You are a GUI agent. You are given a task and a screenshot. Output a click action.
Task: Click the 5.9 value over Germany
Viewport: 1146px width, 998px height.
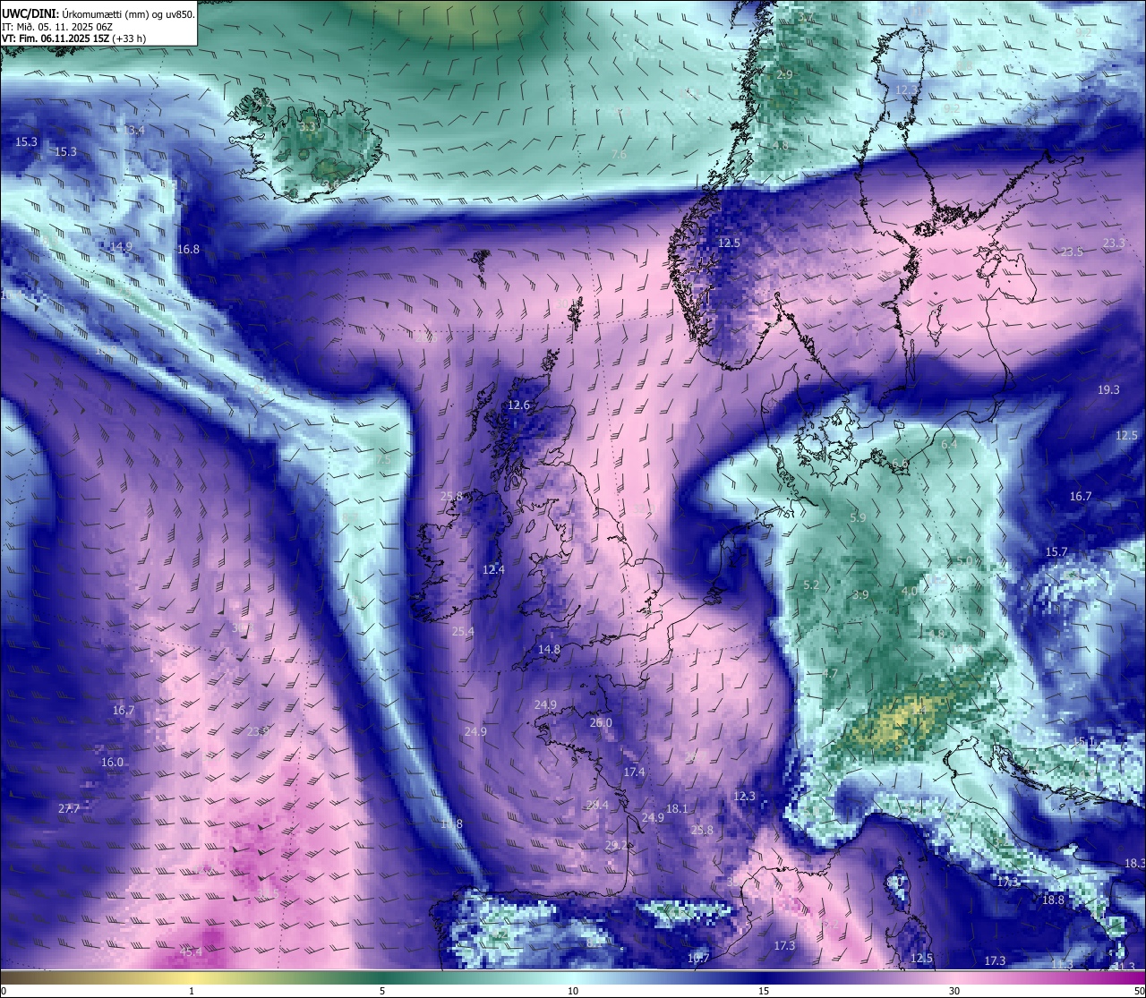click(858, 517)
